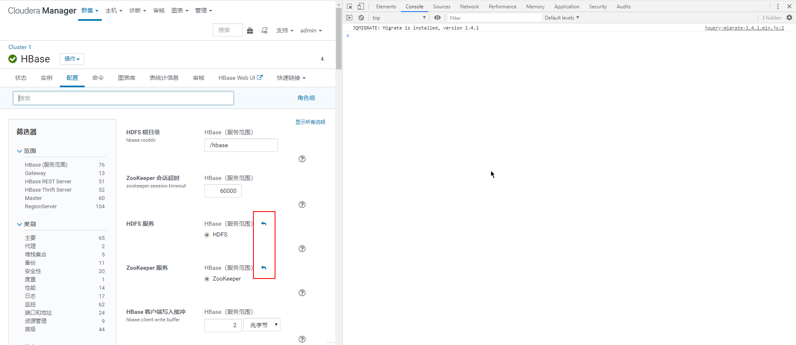Activate DevTools inspect element picker

click(349, 6)
